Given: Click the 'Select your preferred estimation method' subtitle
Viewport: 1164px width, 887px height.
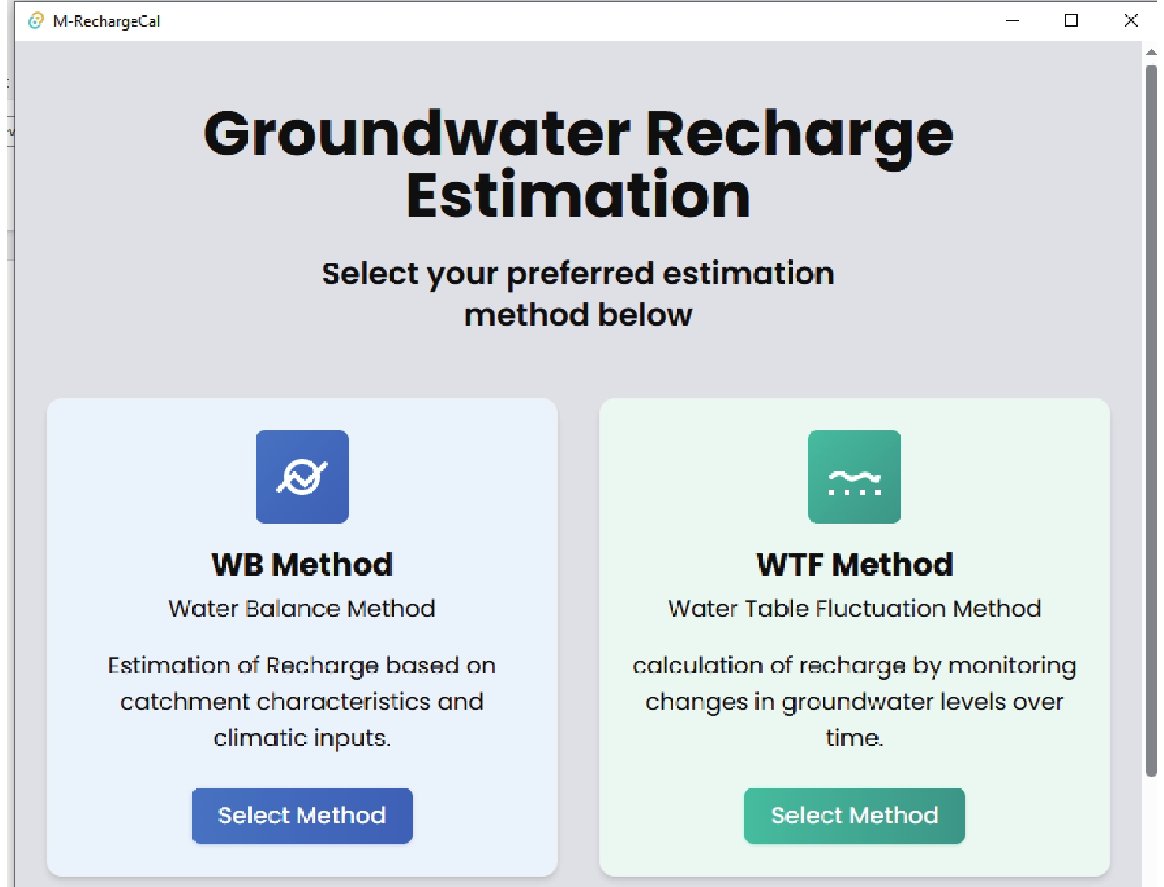Looking at the screenshot, I should [578, 293].
